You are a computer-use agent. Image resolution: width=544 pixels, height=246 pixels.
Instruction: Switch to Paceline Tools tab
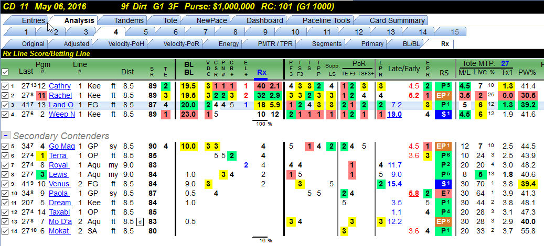click(x=326, y=20)
